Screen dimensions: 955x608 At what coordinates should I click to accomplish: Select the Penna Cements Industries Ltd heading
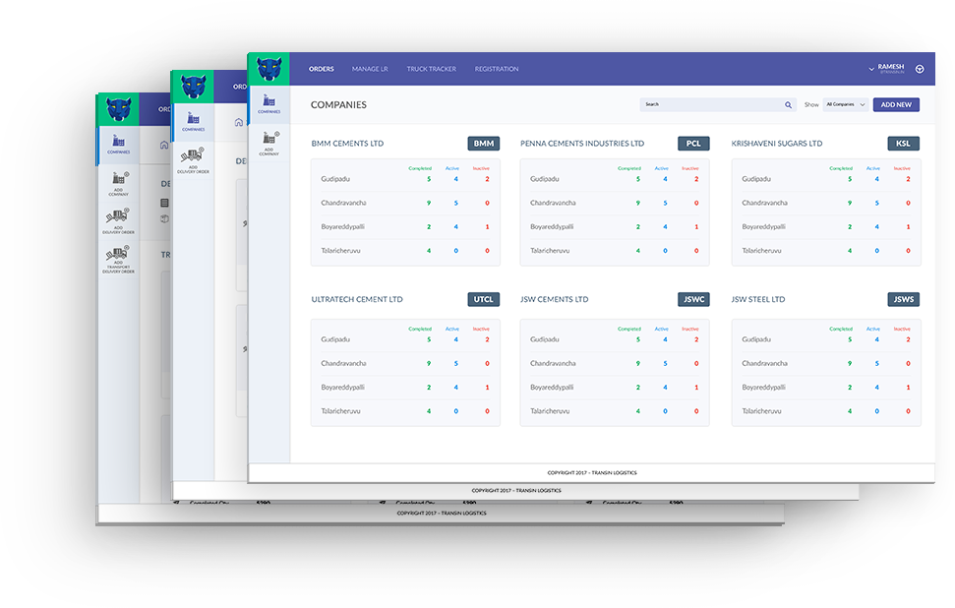(x=581, y=144)
